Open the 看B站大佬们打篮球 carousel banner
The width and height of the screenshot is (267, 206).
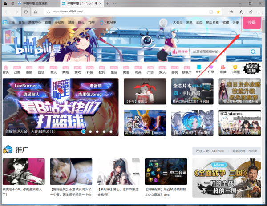[61, 107]
